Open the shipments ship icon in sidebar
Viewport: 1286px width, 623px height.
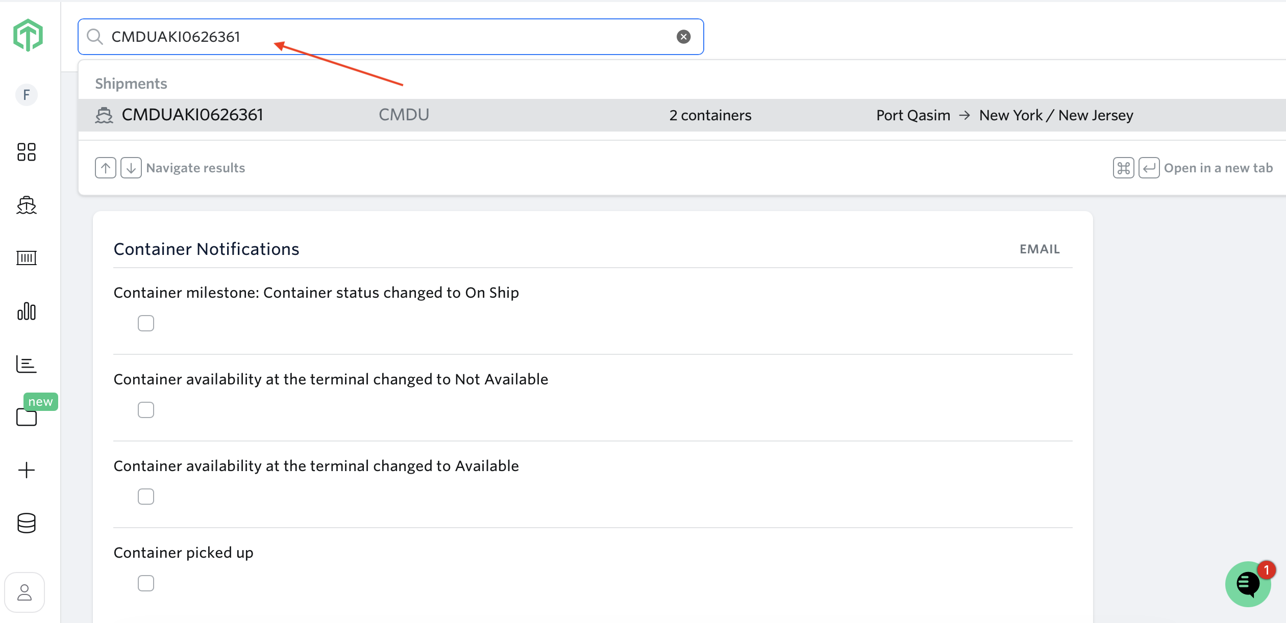pyautogui.click(x=27, y=205)
